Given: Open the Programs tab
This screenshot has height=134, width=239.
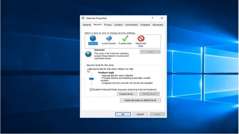Looking at the screenshot, I should 145,25.
